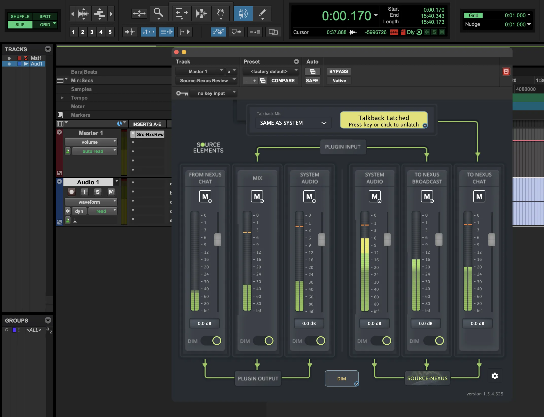Open the Talkback Mic dropdown
The width and height of the screenshot is (544, 417).
click(x=293, y=123)
